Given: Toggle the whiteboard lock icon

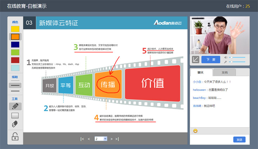Looking at the screenshot, I should pos(15,136).
